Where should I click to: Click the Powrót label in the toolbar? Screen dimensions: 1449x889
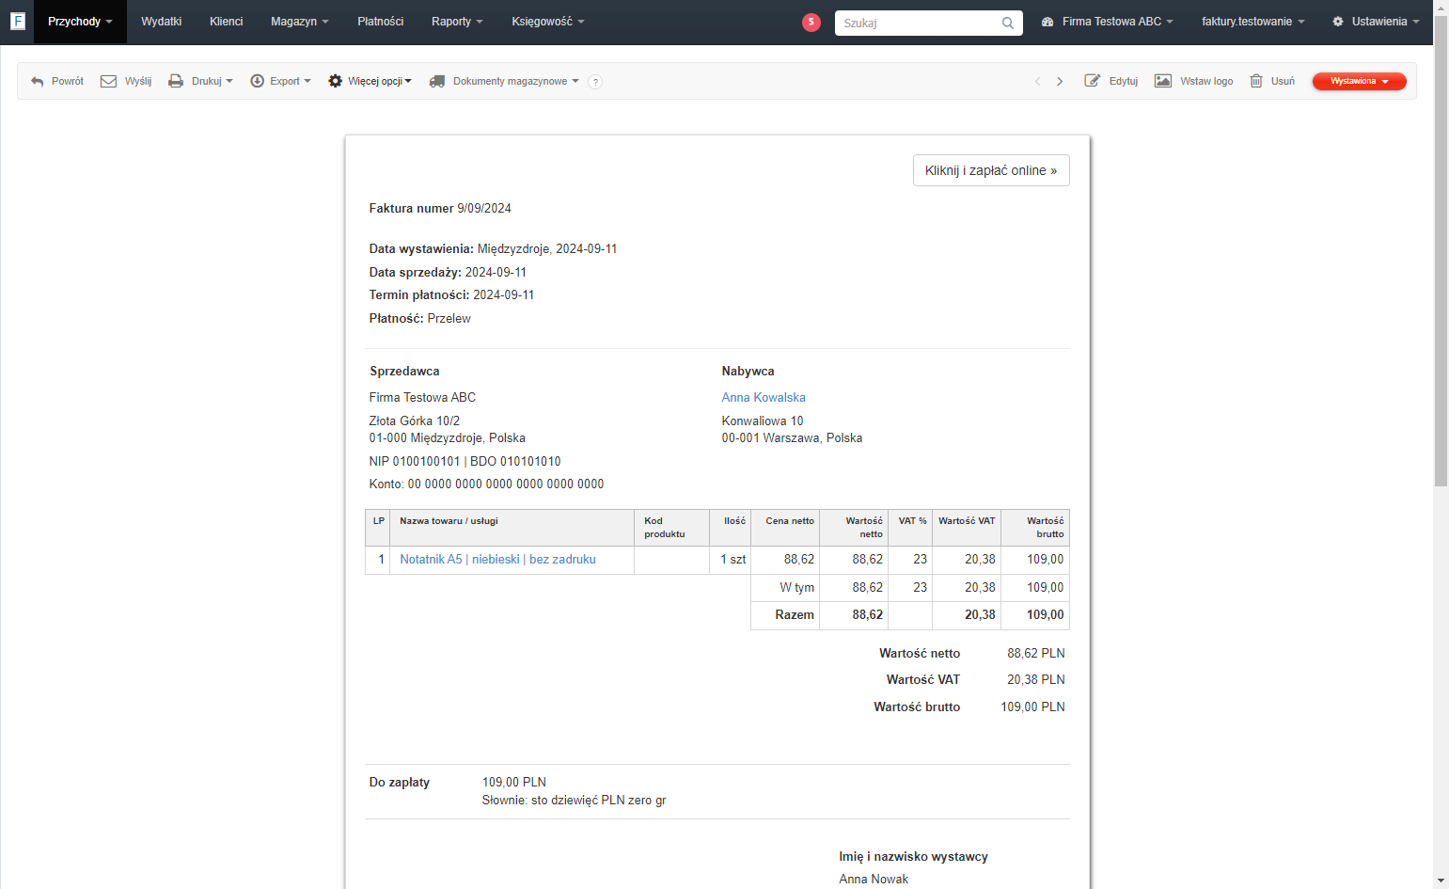click(68, 82)
